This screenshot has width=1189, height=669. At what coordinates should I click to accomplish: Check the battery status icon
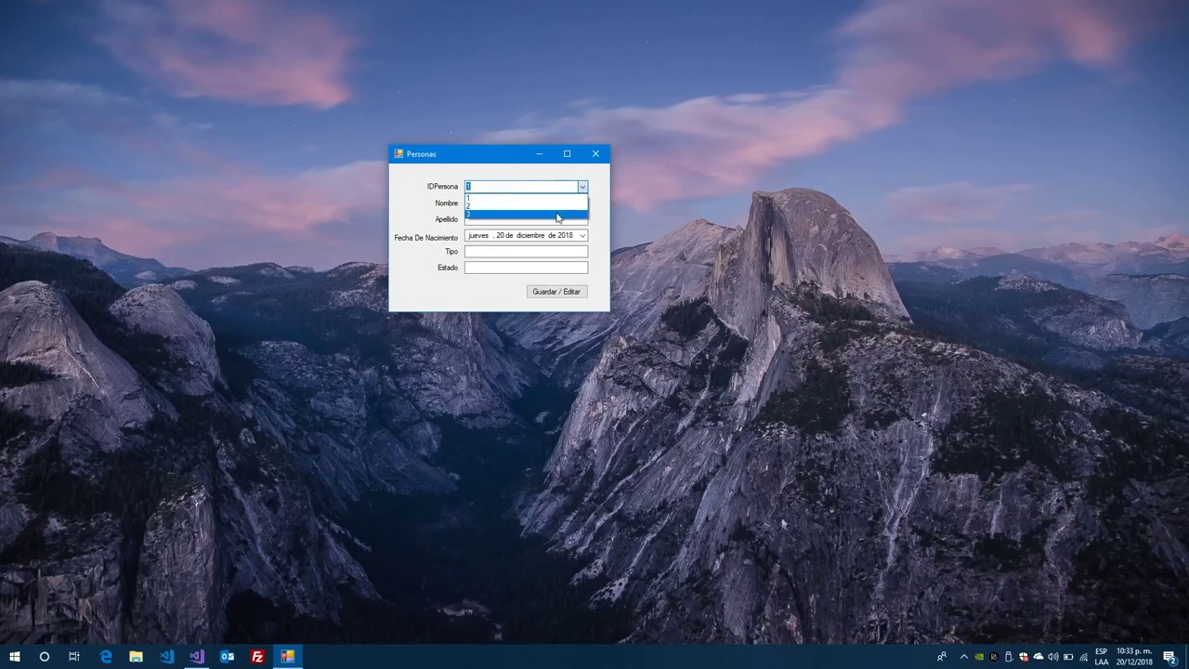1068,657
